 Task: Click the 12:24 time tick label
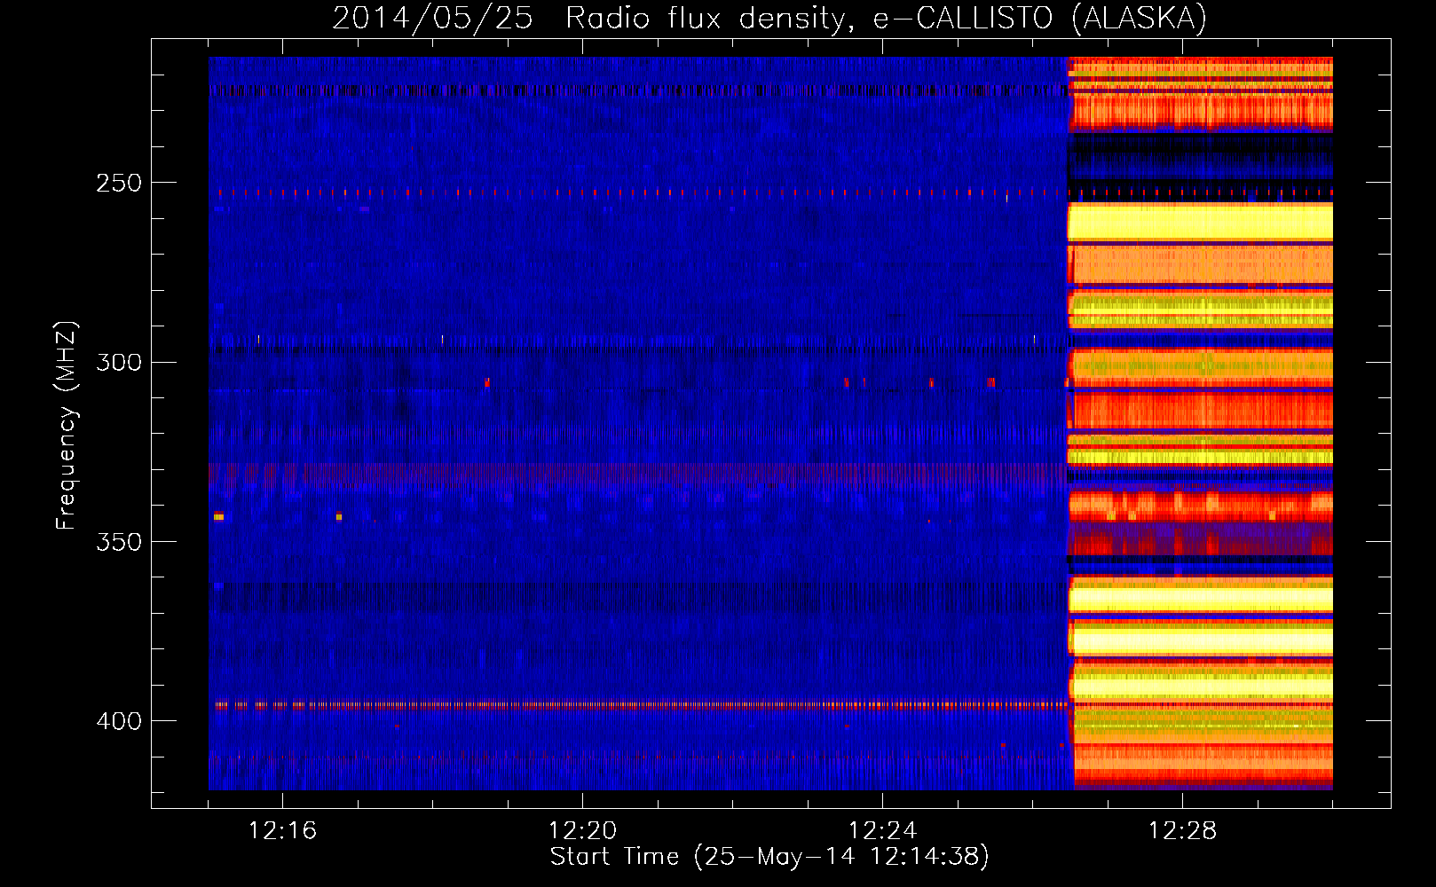click(882, 831)
